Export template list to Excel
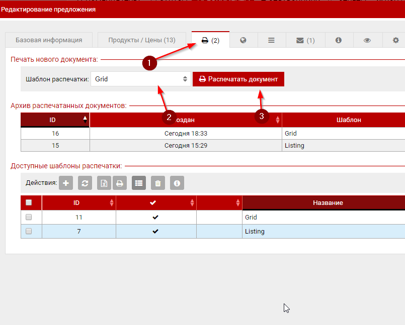The width and height of the screenshot is (405, 325). [104, 183]
